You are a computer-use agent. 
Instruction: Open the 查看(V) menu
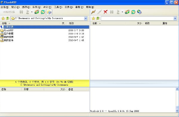79,7
